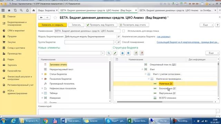Open the top Еще menu
The image size is (221, 124).
(x=207, y=25)
